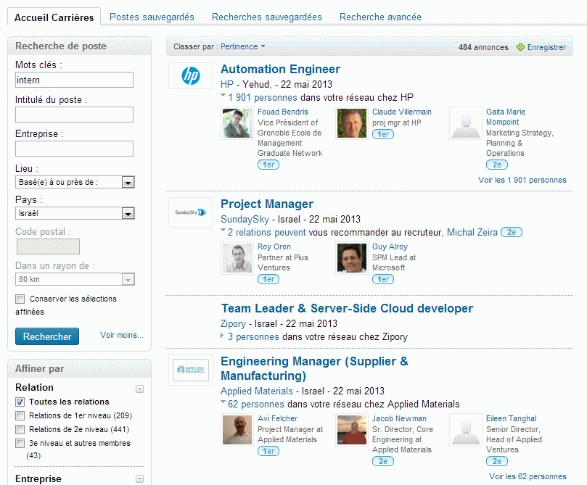The image size is (587, 485).
Task: Open Zipory company link
Action: pos(233,323)
